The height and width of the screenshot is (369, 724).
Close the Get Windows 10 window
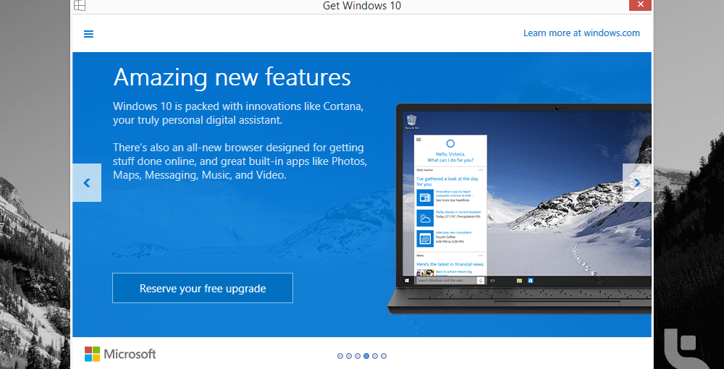click(640, 4)
